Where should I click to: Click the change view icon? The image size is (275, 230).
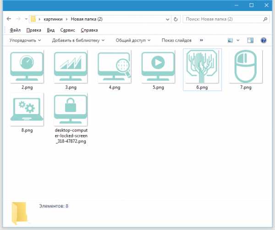click(231, 40)
